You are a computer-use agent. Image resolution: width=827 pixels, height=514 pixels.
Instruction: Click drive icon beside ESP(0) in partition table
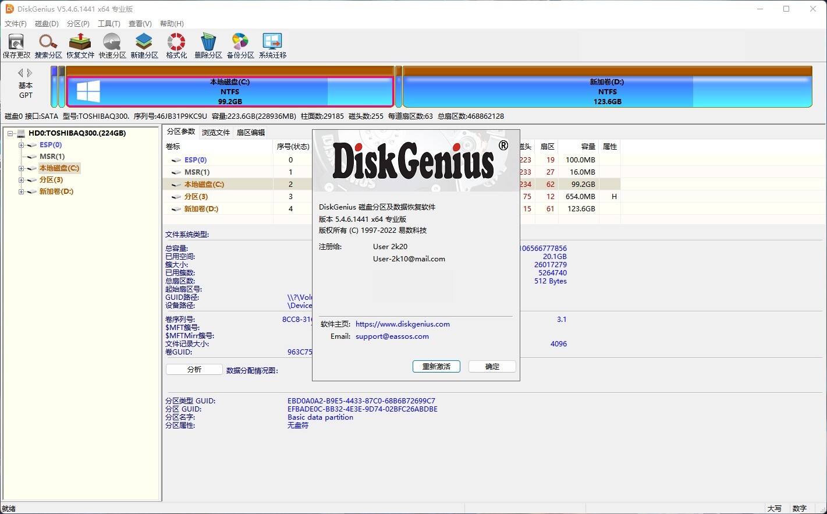[176, 160]
